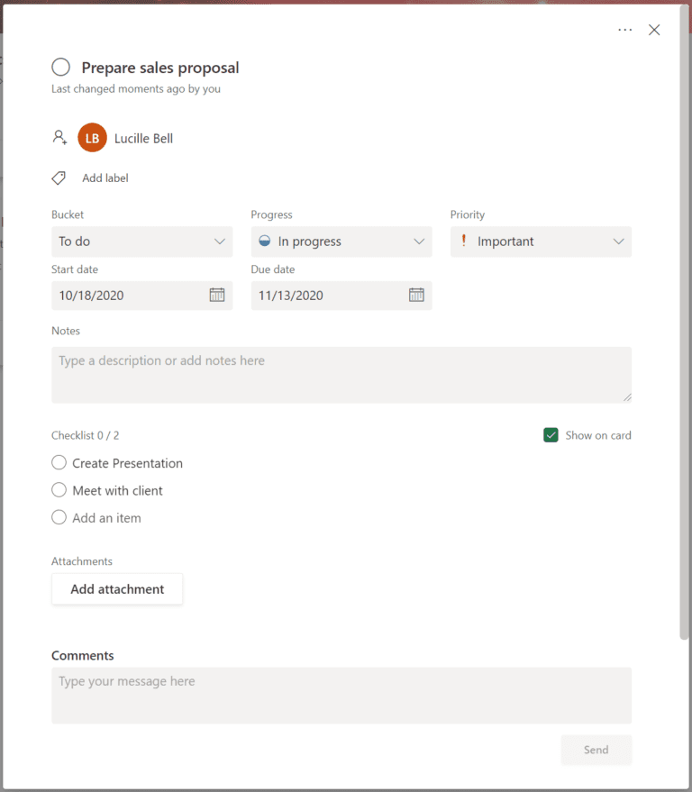Open the Bucket dropdown showing To do

(141, 241)
